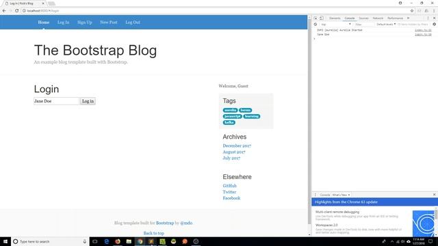
Task: Show hidden system tray icons
Action: tap(392, 241)
